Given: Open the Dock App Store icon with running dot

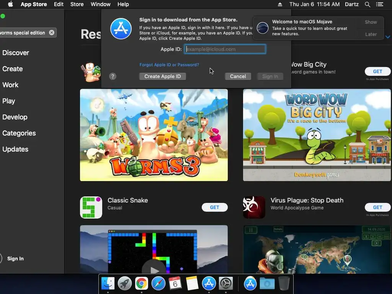Looking at the screenshot, I should [x=209, y=284].
